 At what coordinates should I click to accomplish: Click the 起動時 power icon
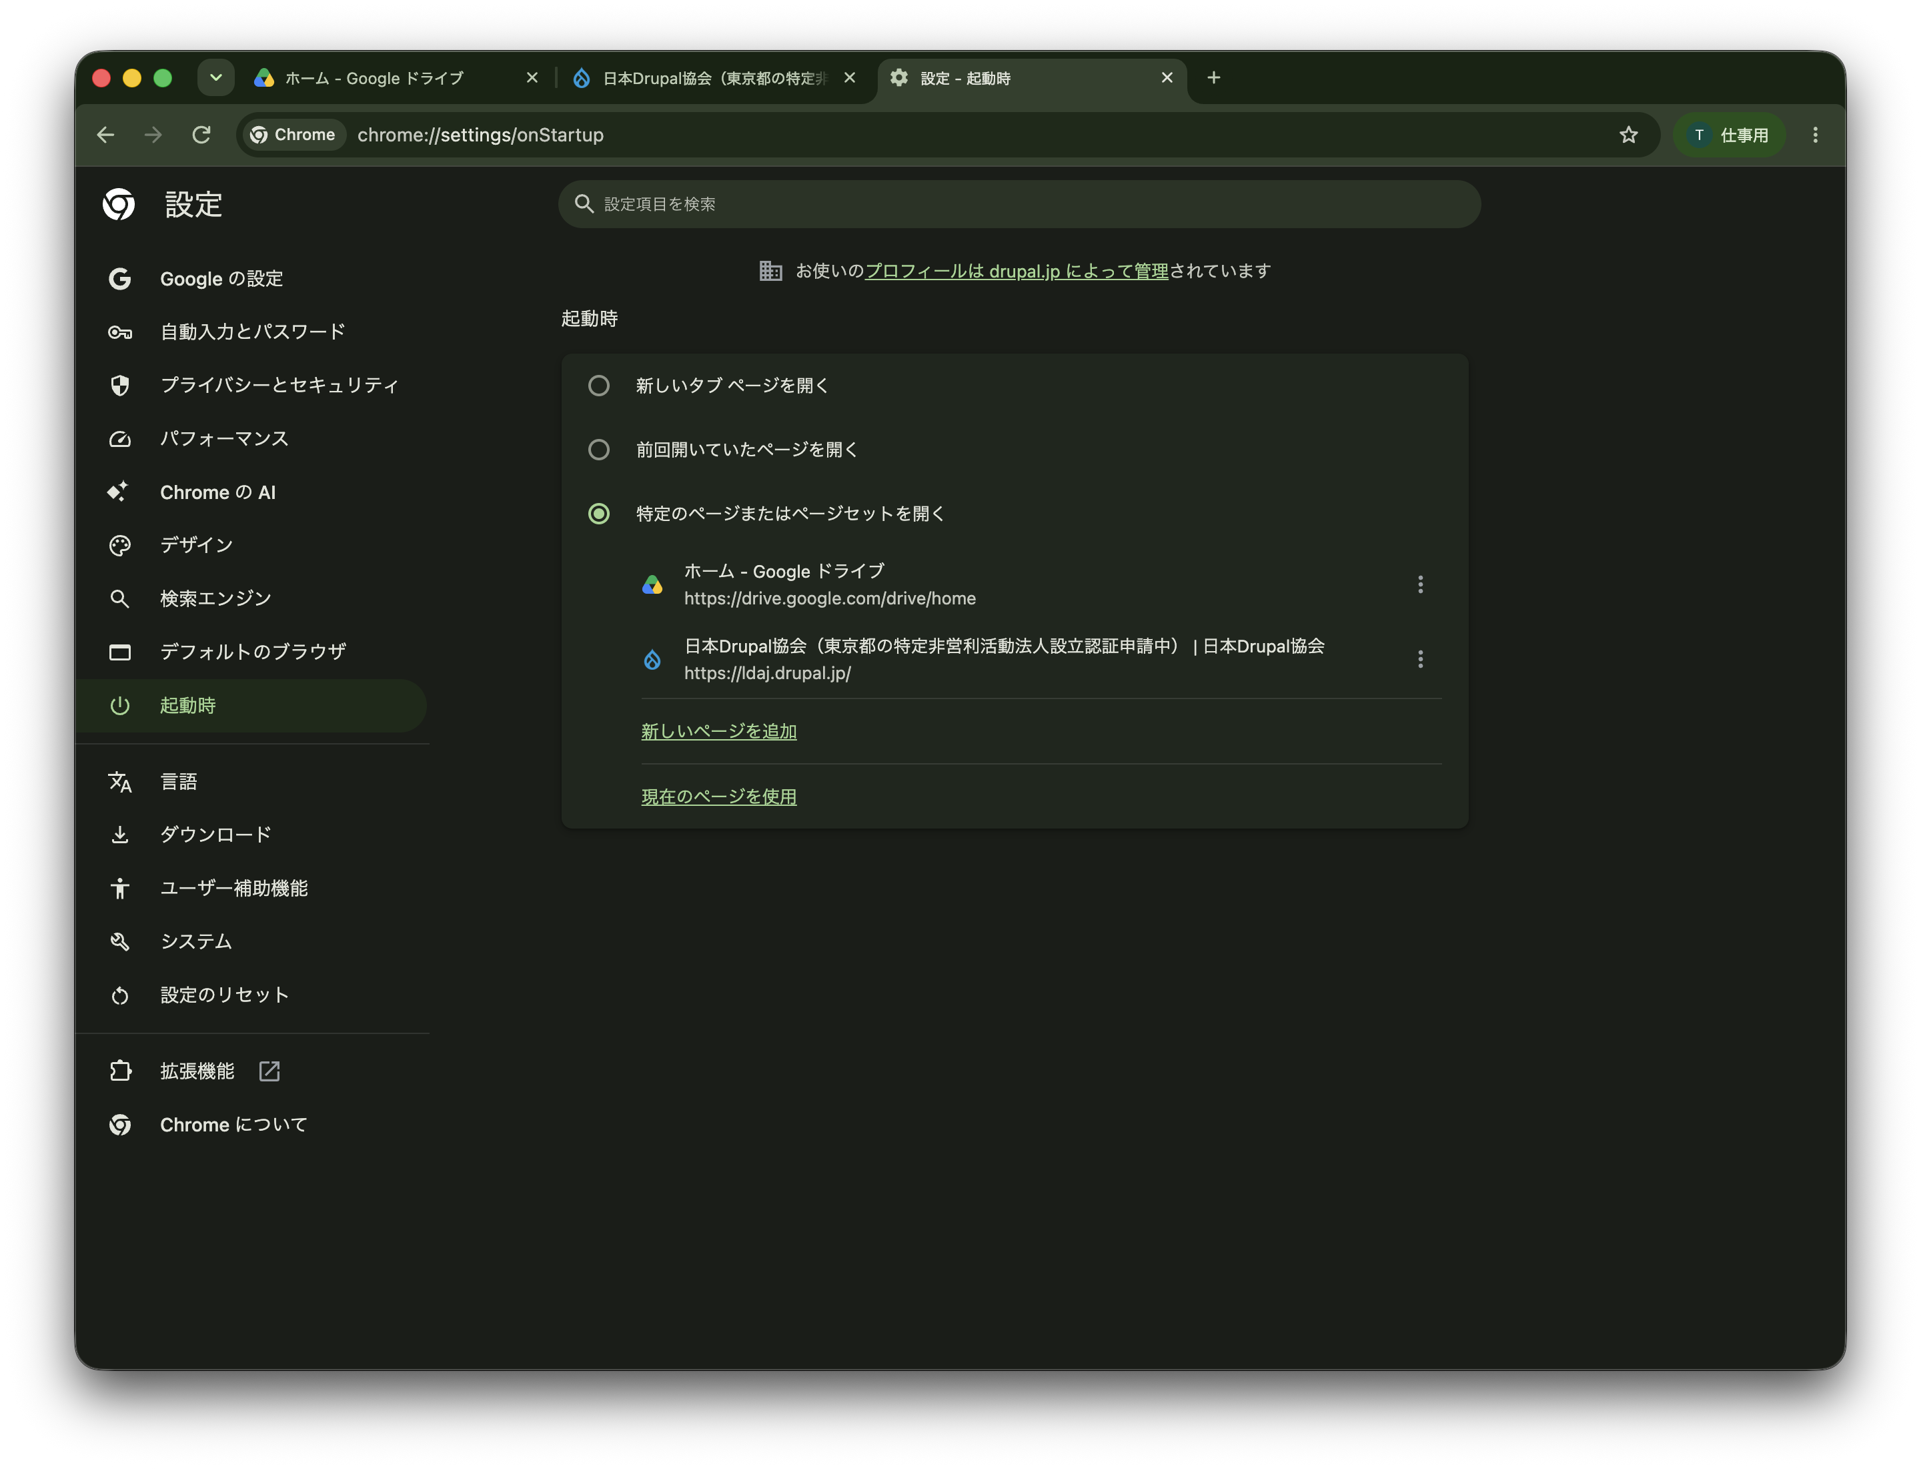[x=120, y=706]
